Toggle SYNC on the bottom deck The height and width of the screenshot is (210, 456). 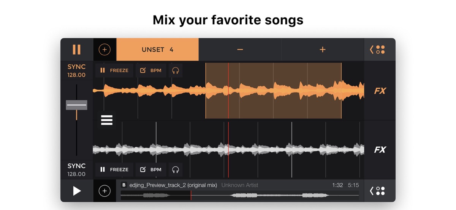pyautogui.click(x=76, y=170)
